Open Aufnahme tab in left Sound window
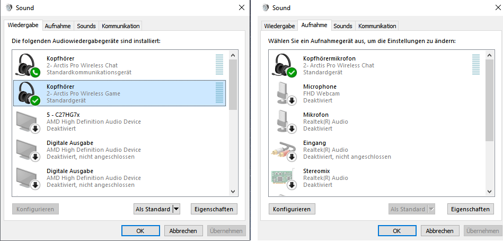This screenshot has height=241, width=503. coord(58,26)
